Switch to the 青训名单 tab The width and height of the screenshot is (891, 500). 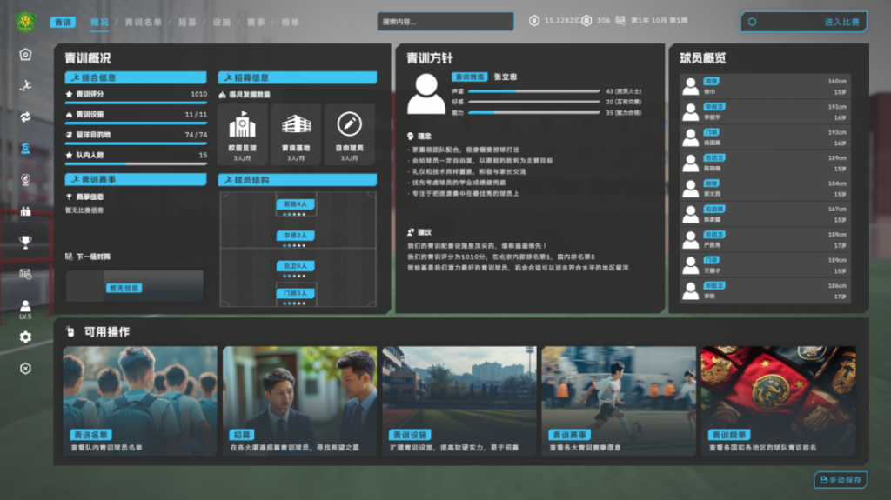tap(143, 22)
